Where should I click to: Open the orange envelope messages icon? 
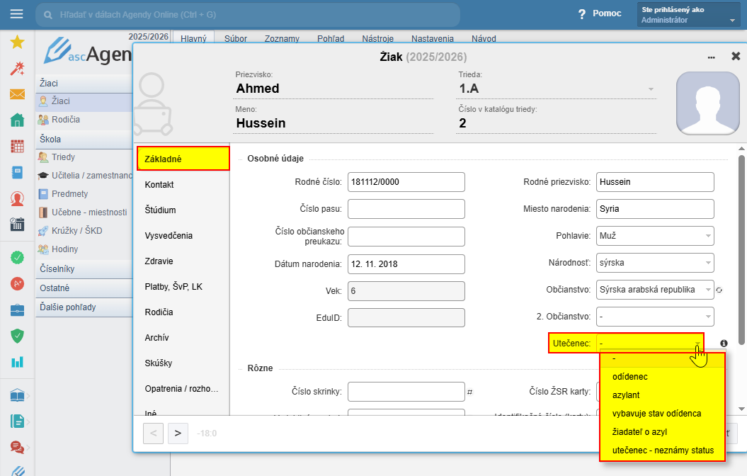[17, 94]
